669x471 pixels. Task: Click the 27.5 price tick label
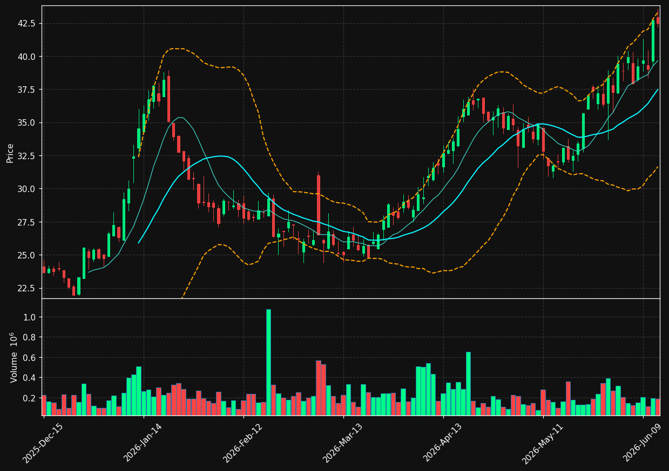pos(27,222)
